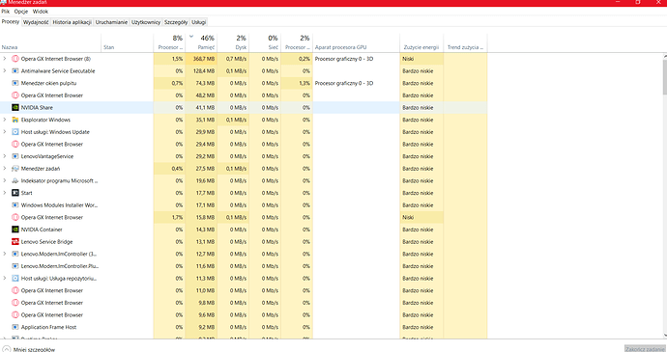This screenshot has width=667, height=352.
Task: Click the vertical scrollbar thumb
Action: point(664,77)
